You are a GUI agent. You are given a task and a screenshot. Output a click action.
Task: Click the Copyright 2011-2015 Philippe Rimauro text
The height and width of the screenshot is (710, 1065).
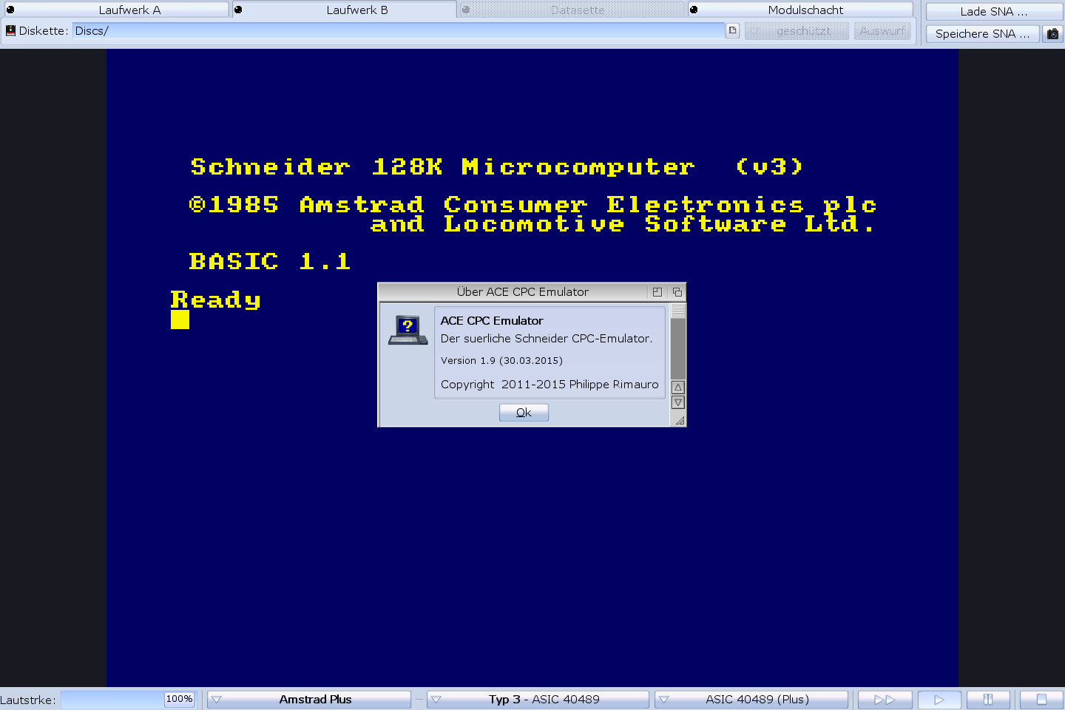click(x=550, y=385)
